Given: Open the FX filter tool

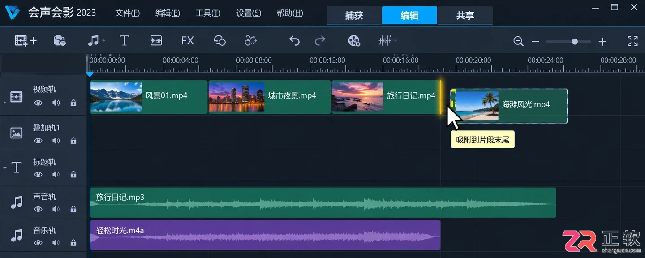Looking at the screenshot, I should click(187, 41).
